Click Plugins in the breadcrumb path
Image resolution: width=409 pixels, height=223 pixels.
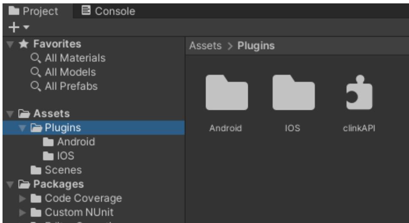click(256, 46)
